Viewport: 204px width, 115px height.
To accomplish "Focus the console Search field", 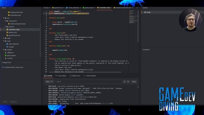I will coord(88,82).
